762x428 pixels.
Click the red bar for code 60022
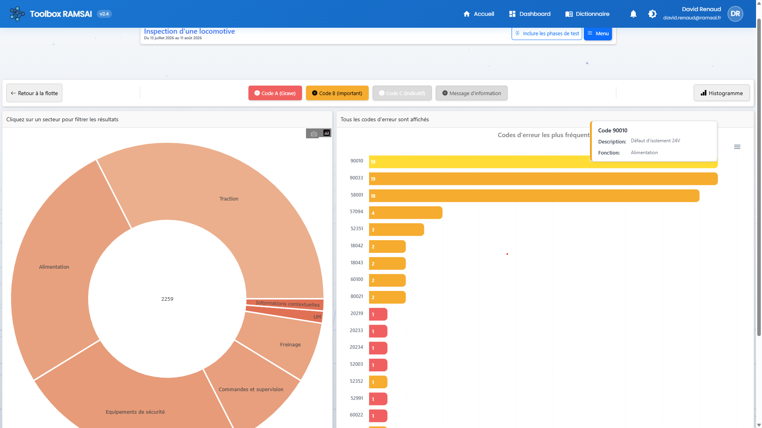click(378, 416)
